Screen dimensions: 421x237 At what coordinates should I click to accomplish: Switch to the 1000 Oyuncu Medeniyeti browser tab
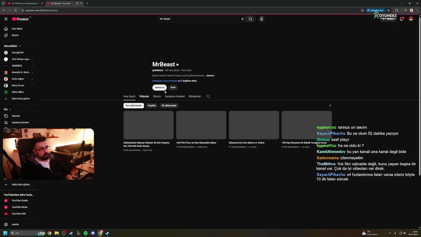tap(25, 3)
